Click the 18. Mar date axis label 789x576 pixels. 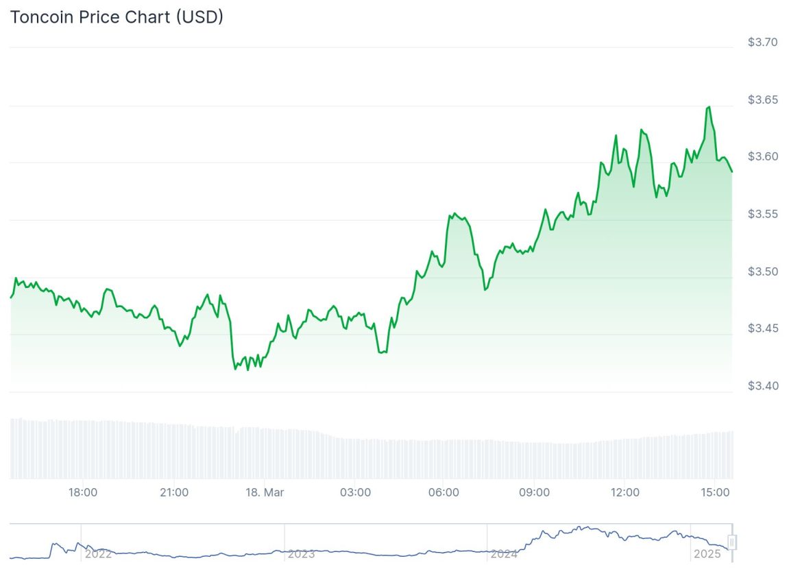(264, 492)
